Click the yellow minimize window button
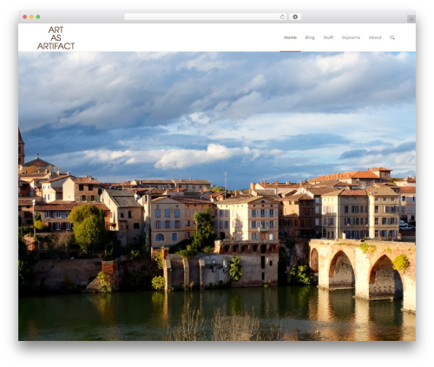434x367 pixels. [x=31, y=17]
